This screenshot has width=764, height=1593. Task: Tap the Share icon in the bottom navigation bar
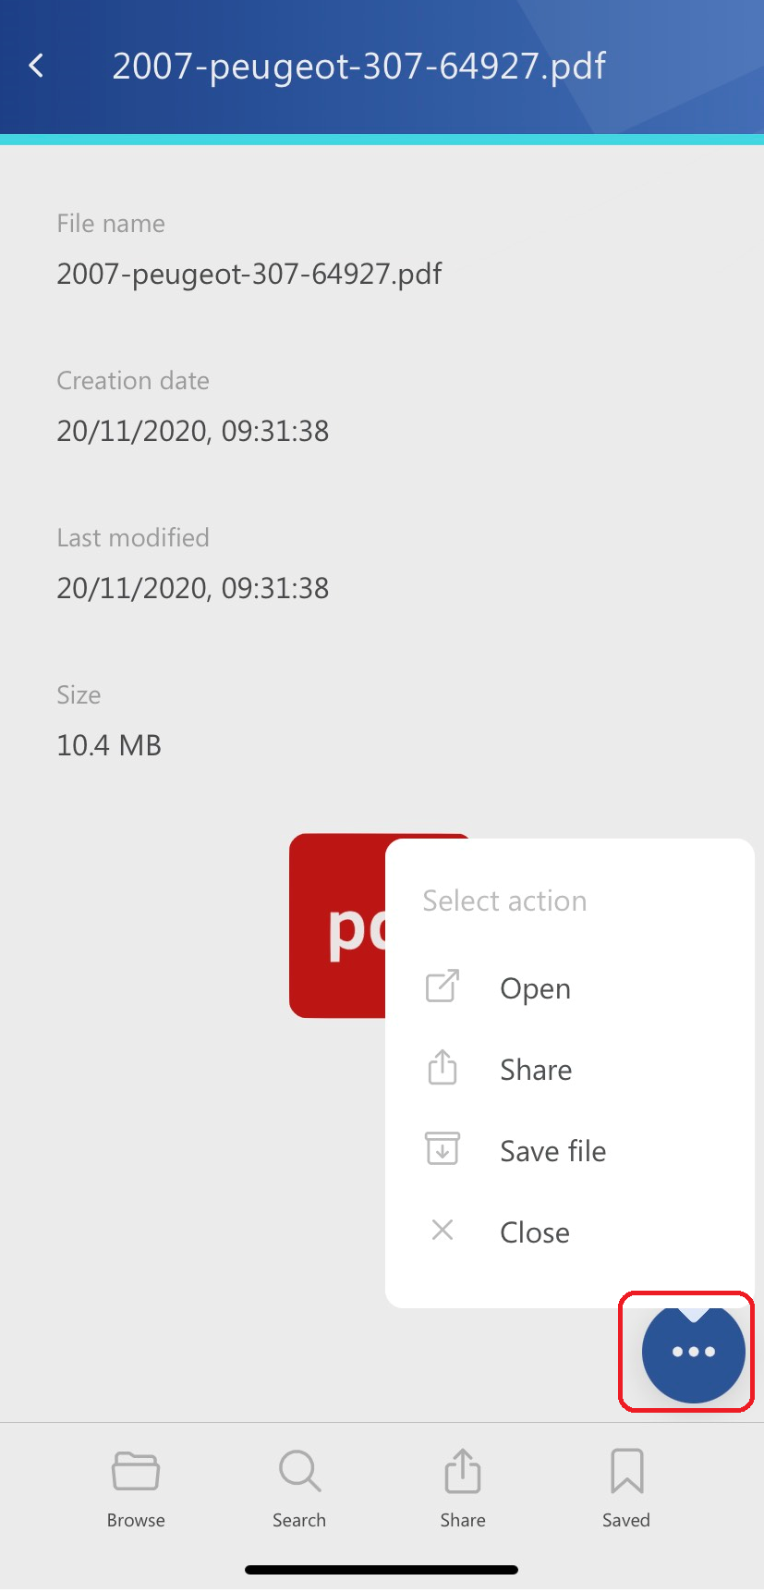463,1471
